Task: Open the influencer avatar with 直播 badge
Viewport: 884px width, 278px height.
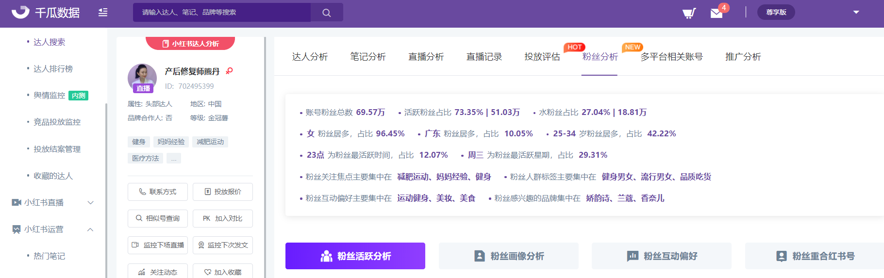Action: (142, 78)
